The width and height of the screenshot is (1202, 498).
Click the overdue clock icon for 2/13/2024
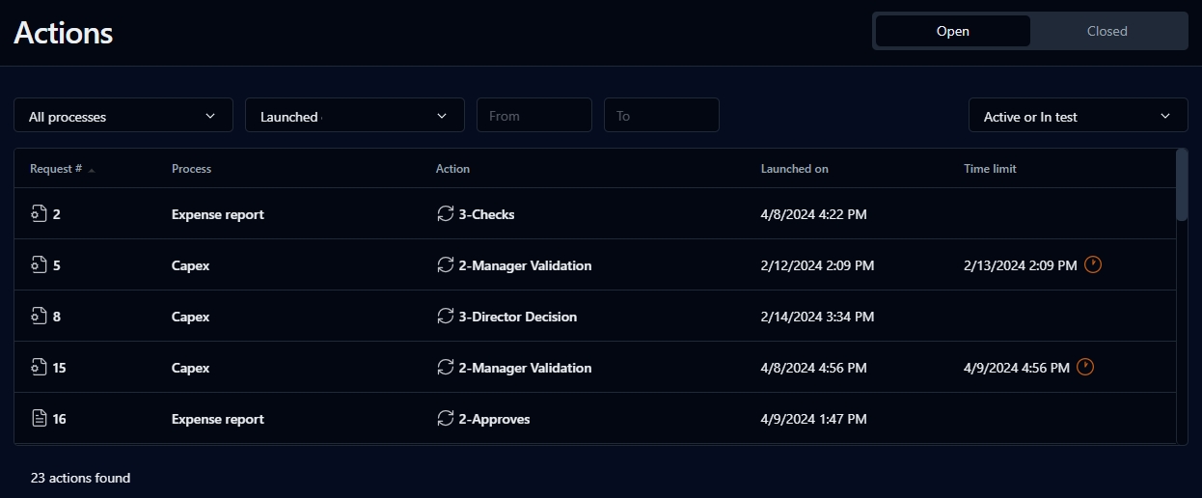click(1093, 264)
